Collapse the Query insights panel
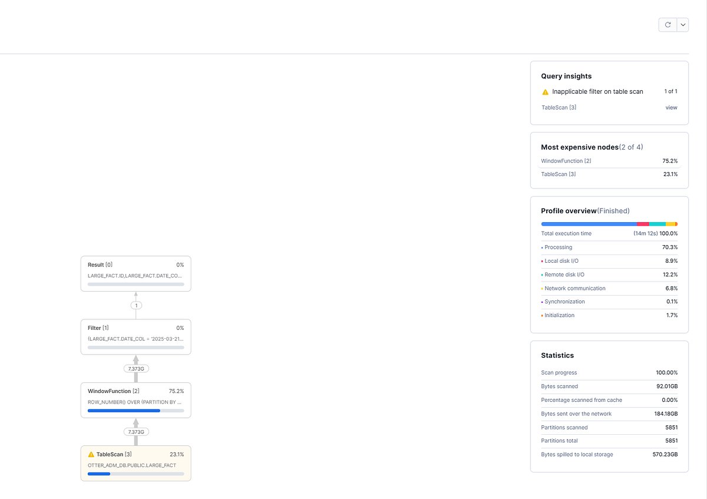Viewport: 707px width, 499px height. (566, 76)
